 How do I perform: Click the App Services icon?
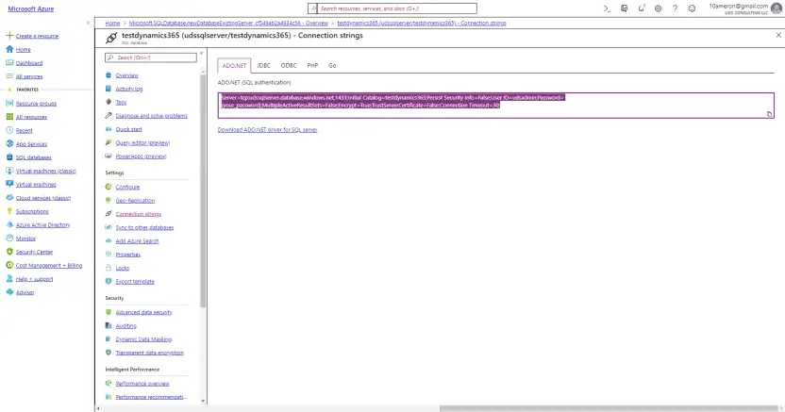[9, 143]
